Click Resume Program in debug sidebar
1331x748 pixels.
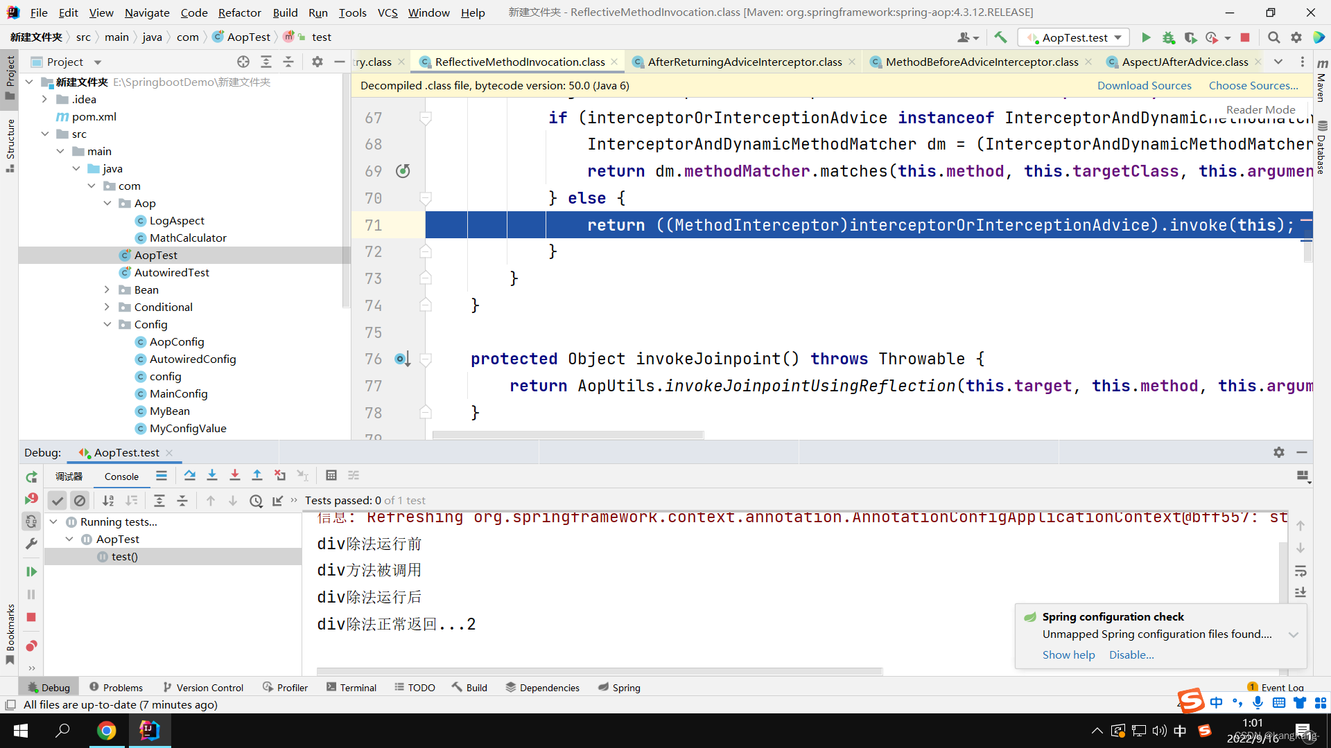click(31, 571)
